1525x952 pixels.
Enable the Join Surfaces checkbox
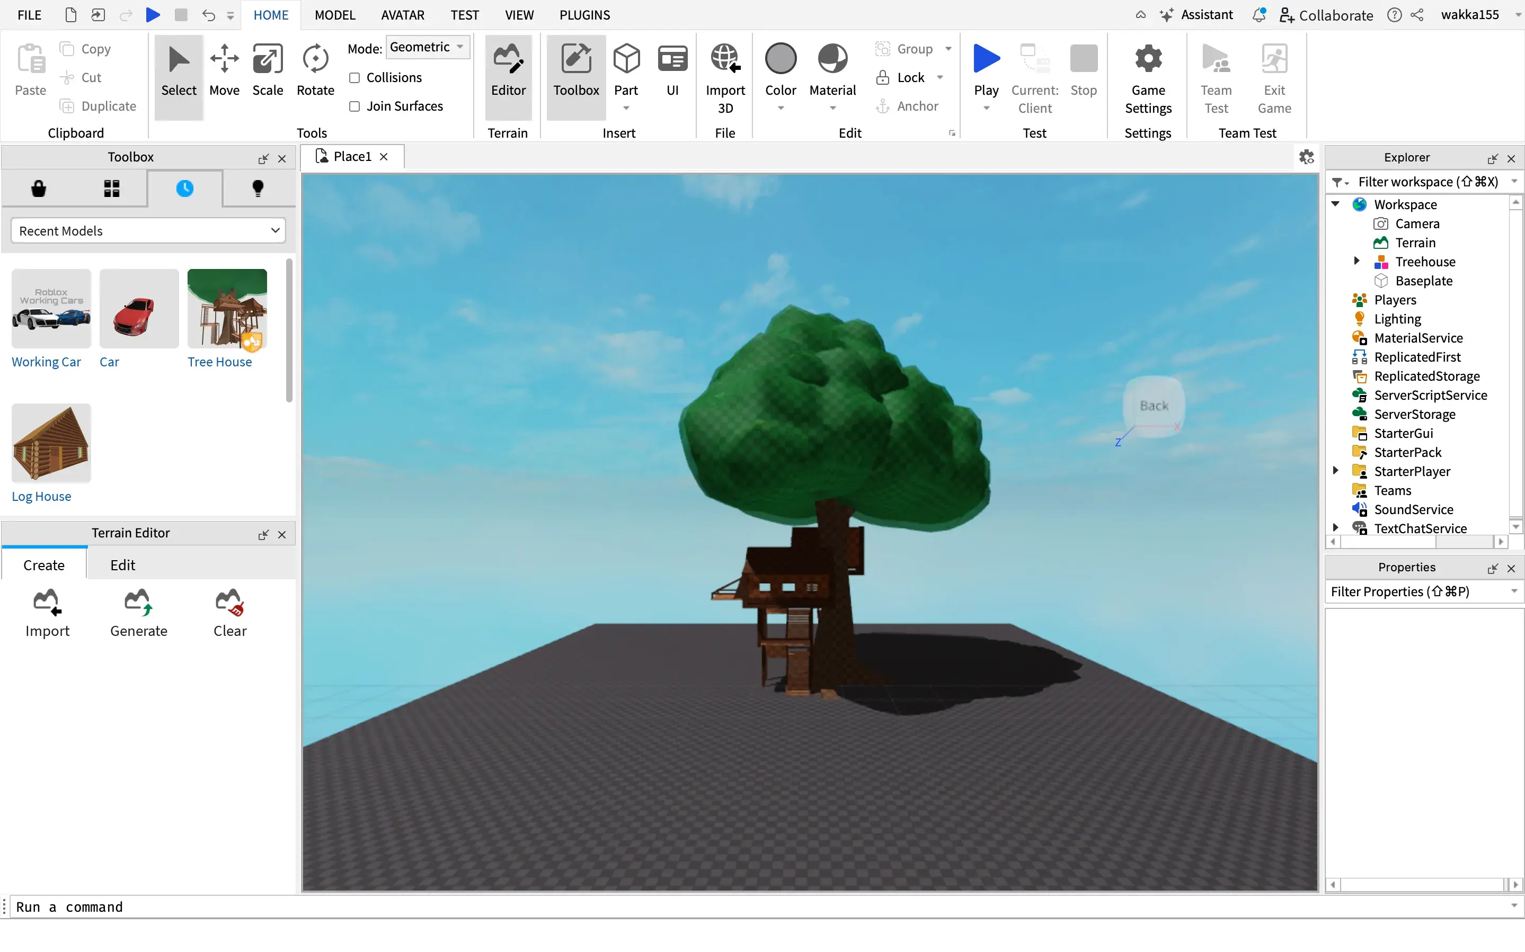point(354,106)
